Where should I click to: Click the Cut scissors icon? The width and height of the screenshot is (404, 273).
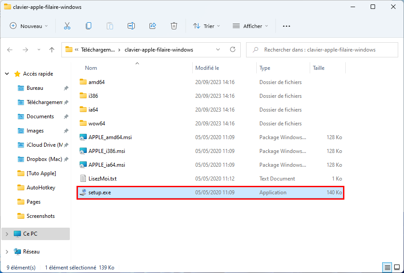[67, 26]
